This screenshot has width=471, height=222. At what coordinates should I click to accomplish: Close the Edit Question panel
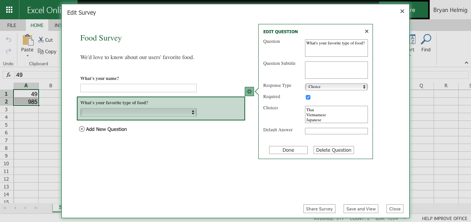[367, 31]
